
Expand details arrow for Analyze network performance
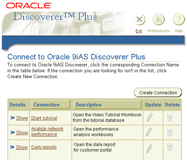(x=13, y=132)
